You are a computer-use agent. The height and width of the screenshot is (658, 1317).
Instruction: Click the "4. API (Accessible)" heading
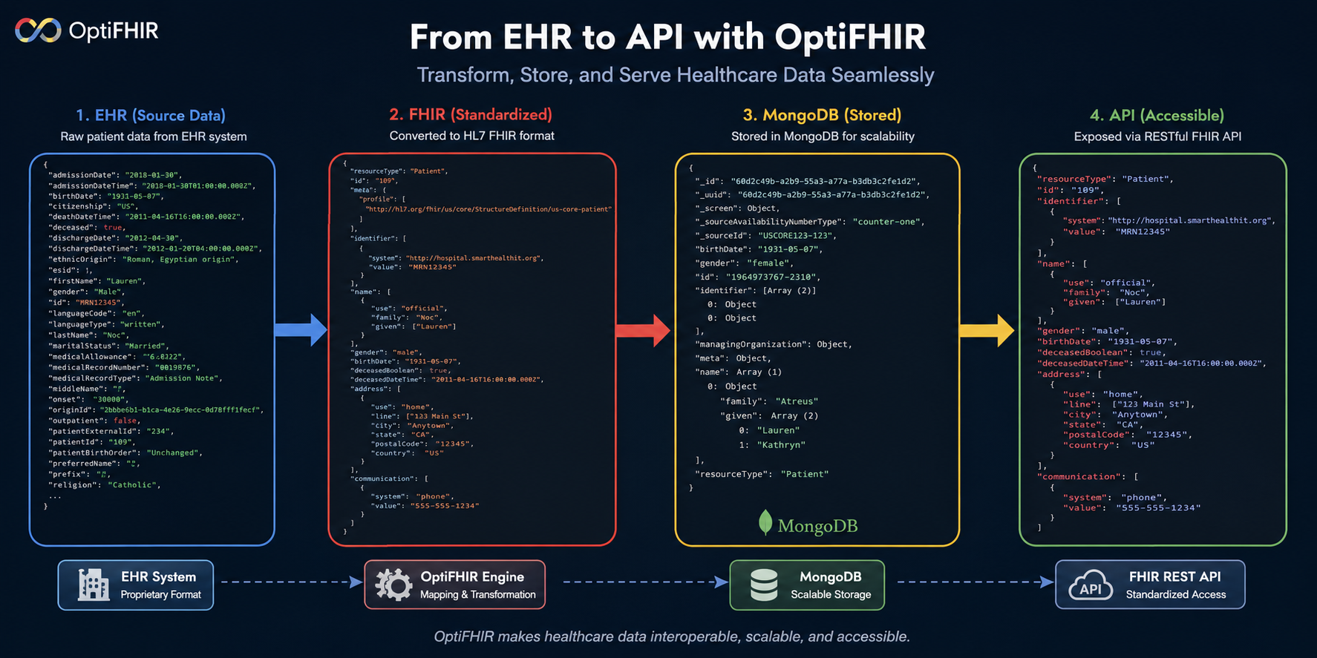[1157, 115]
